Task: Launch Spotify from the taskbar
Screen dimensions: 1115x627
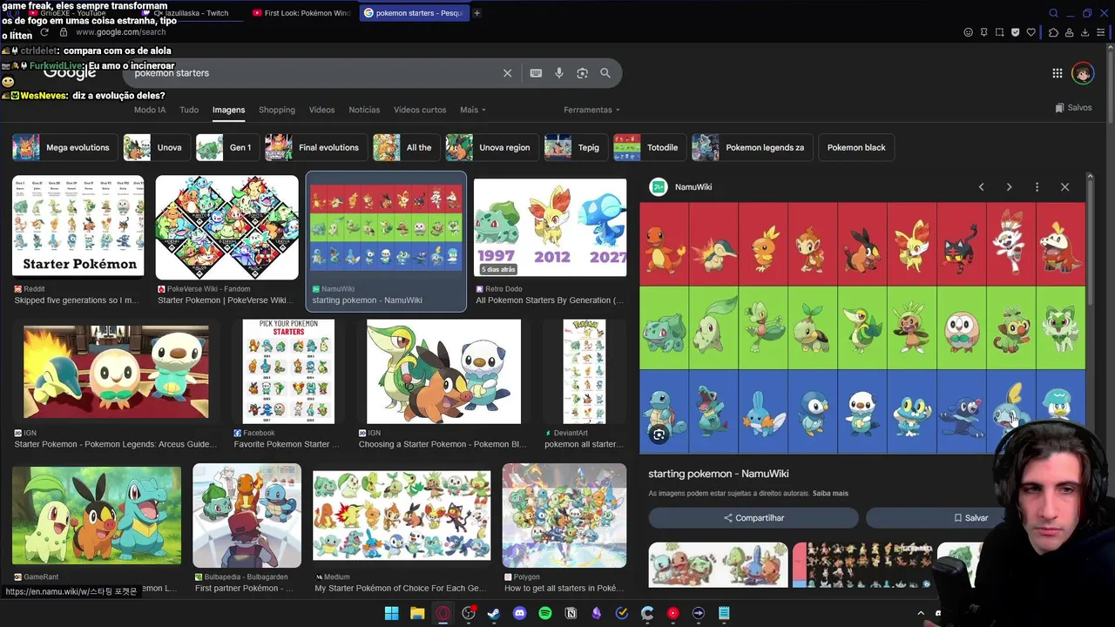Action: click(545, 613)
